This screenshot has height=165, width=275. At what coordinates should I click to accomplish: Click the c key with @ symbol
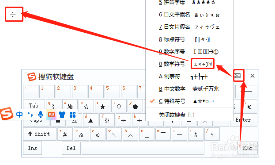98,134
